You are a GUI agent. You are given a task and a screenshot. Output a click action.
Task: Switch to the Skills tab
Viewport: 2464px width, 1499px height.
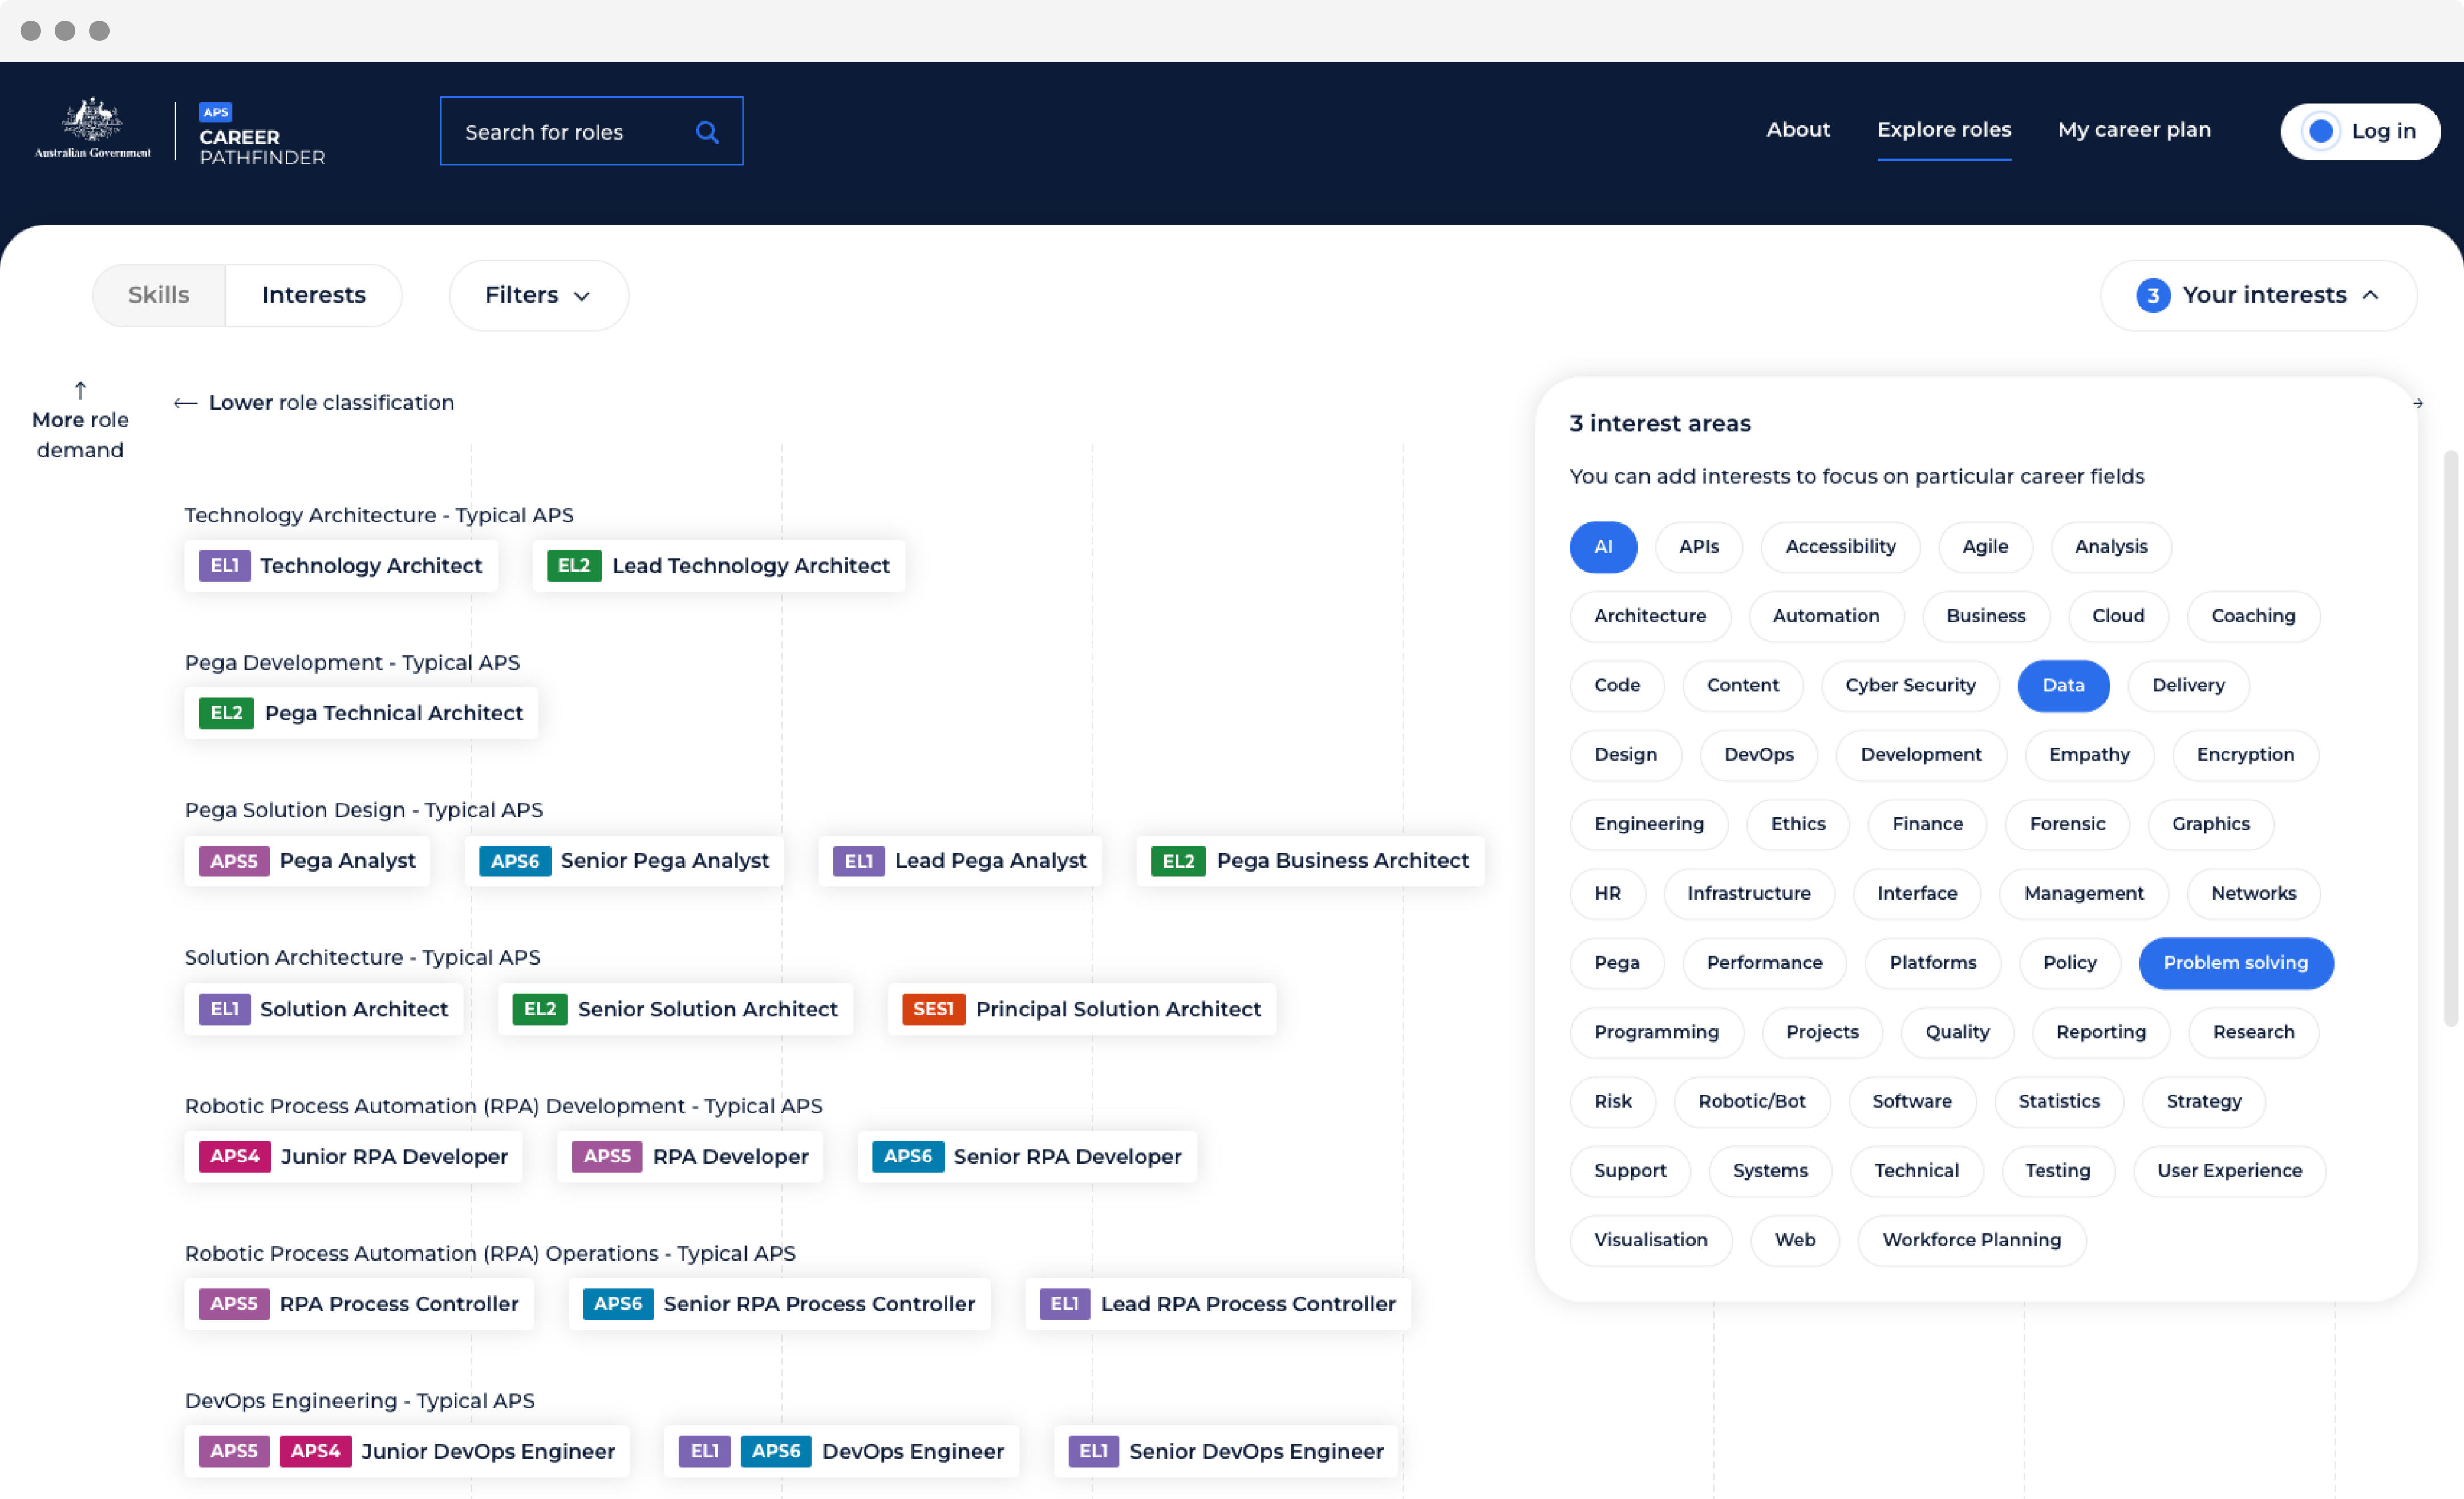tap(159, 296)
